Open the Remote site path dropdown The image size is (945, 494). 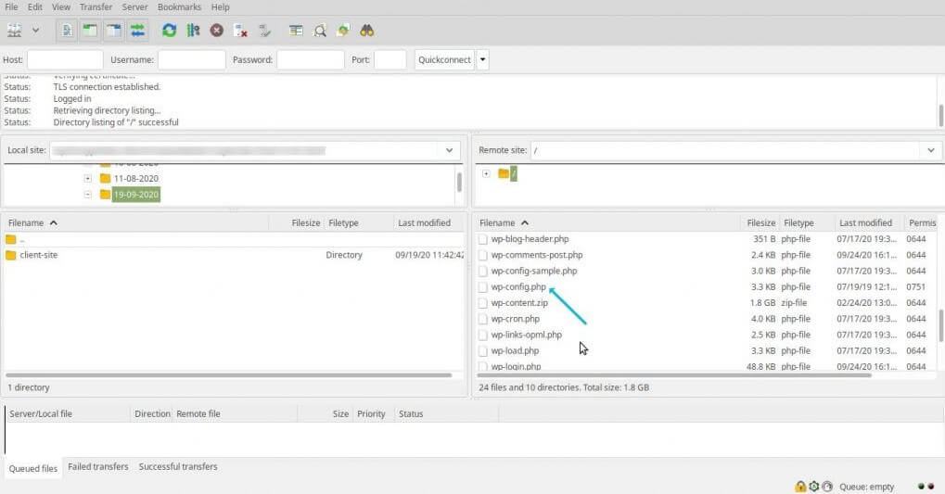pyautogui.click(x=931, y=150)
